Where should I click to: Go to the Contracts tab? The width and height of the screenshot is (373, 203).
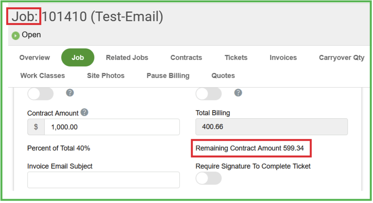(186, 58)
